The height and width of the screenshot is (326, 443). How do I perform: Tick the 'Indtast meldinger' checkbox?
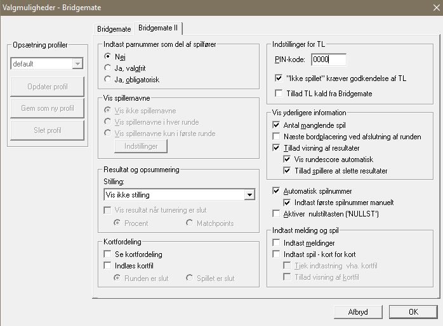click(276, 242)
